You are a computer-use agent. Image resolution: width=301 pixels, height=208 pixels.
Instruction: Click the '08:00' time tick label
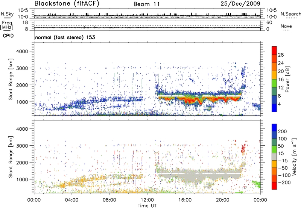[109, 200]
